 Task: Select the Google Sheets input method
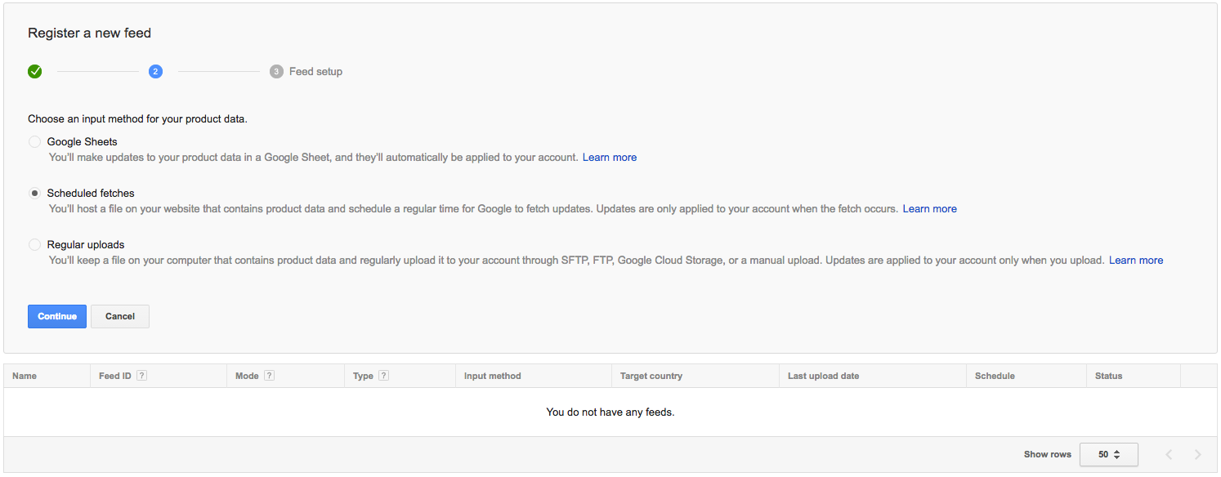pyautogui.click(x=34, y=141)
